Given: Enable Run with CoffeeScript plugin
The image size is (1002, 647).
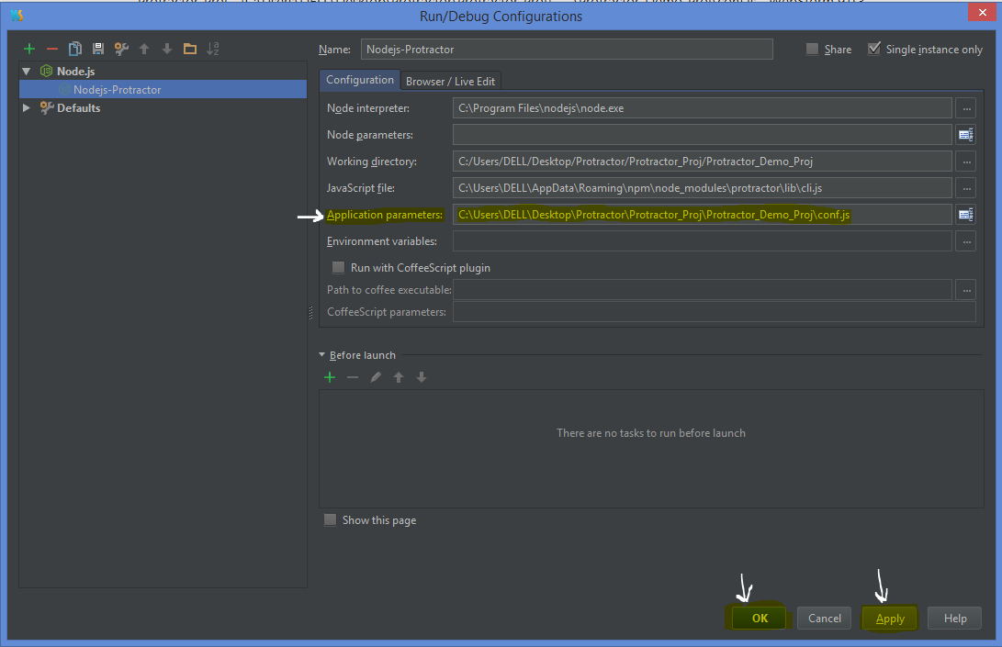Looking at the screenshot, I should click(337, 267).
